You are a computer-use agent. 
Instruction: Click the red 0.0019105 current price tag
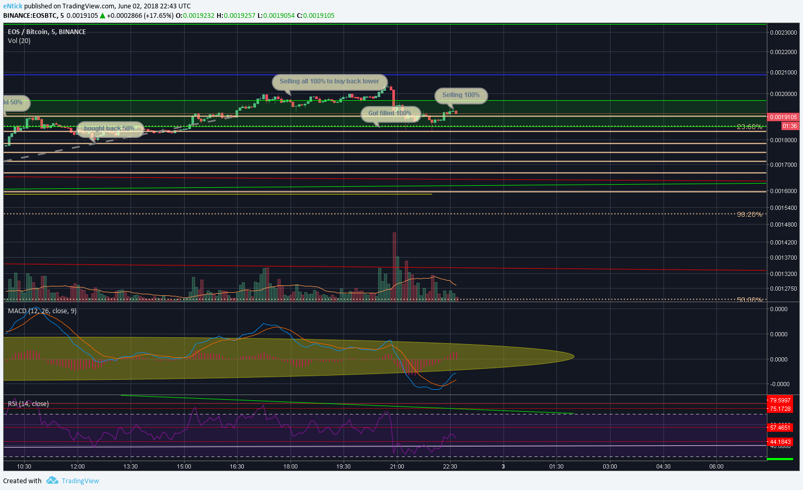tap(783, 117)
